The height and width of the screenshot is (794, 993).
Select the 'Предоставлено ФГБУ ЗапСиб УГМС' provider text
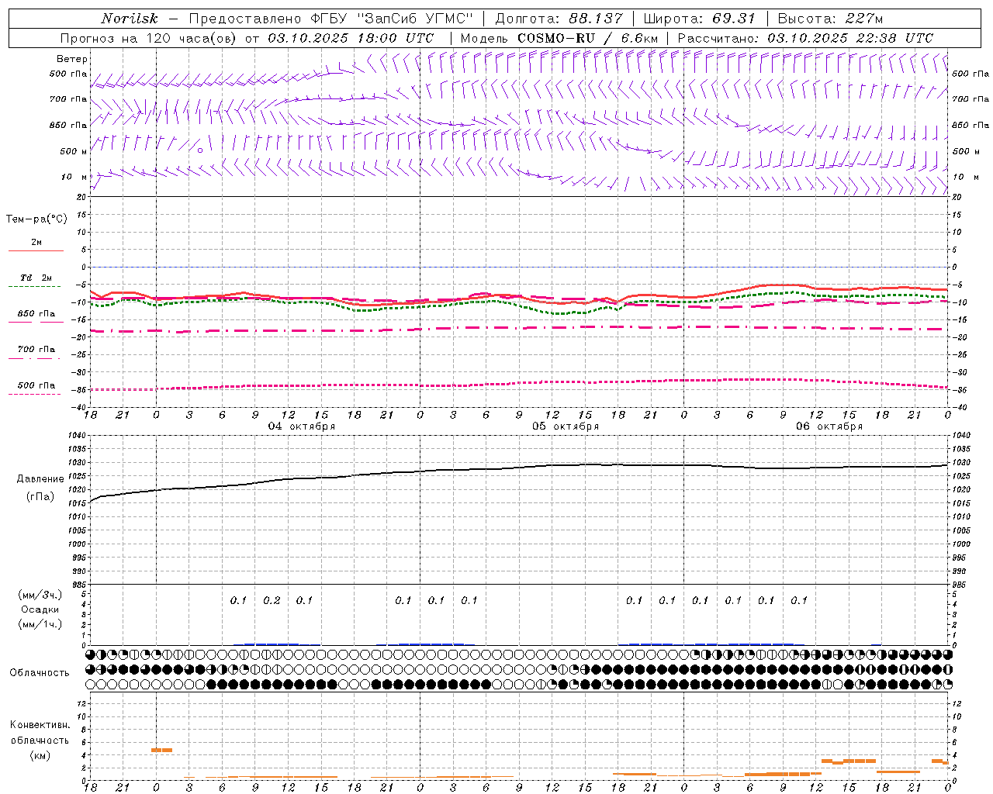pos(331,19)
